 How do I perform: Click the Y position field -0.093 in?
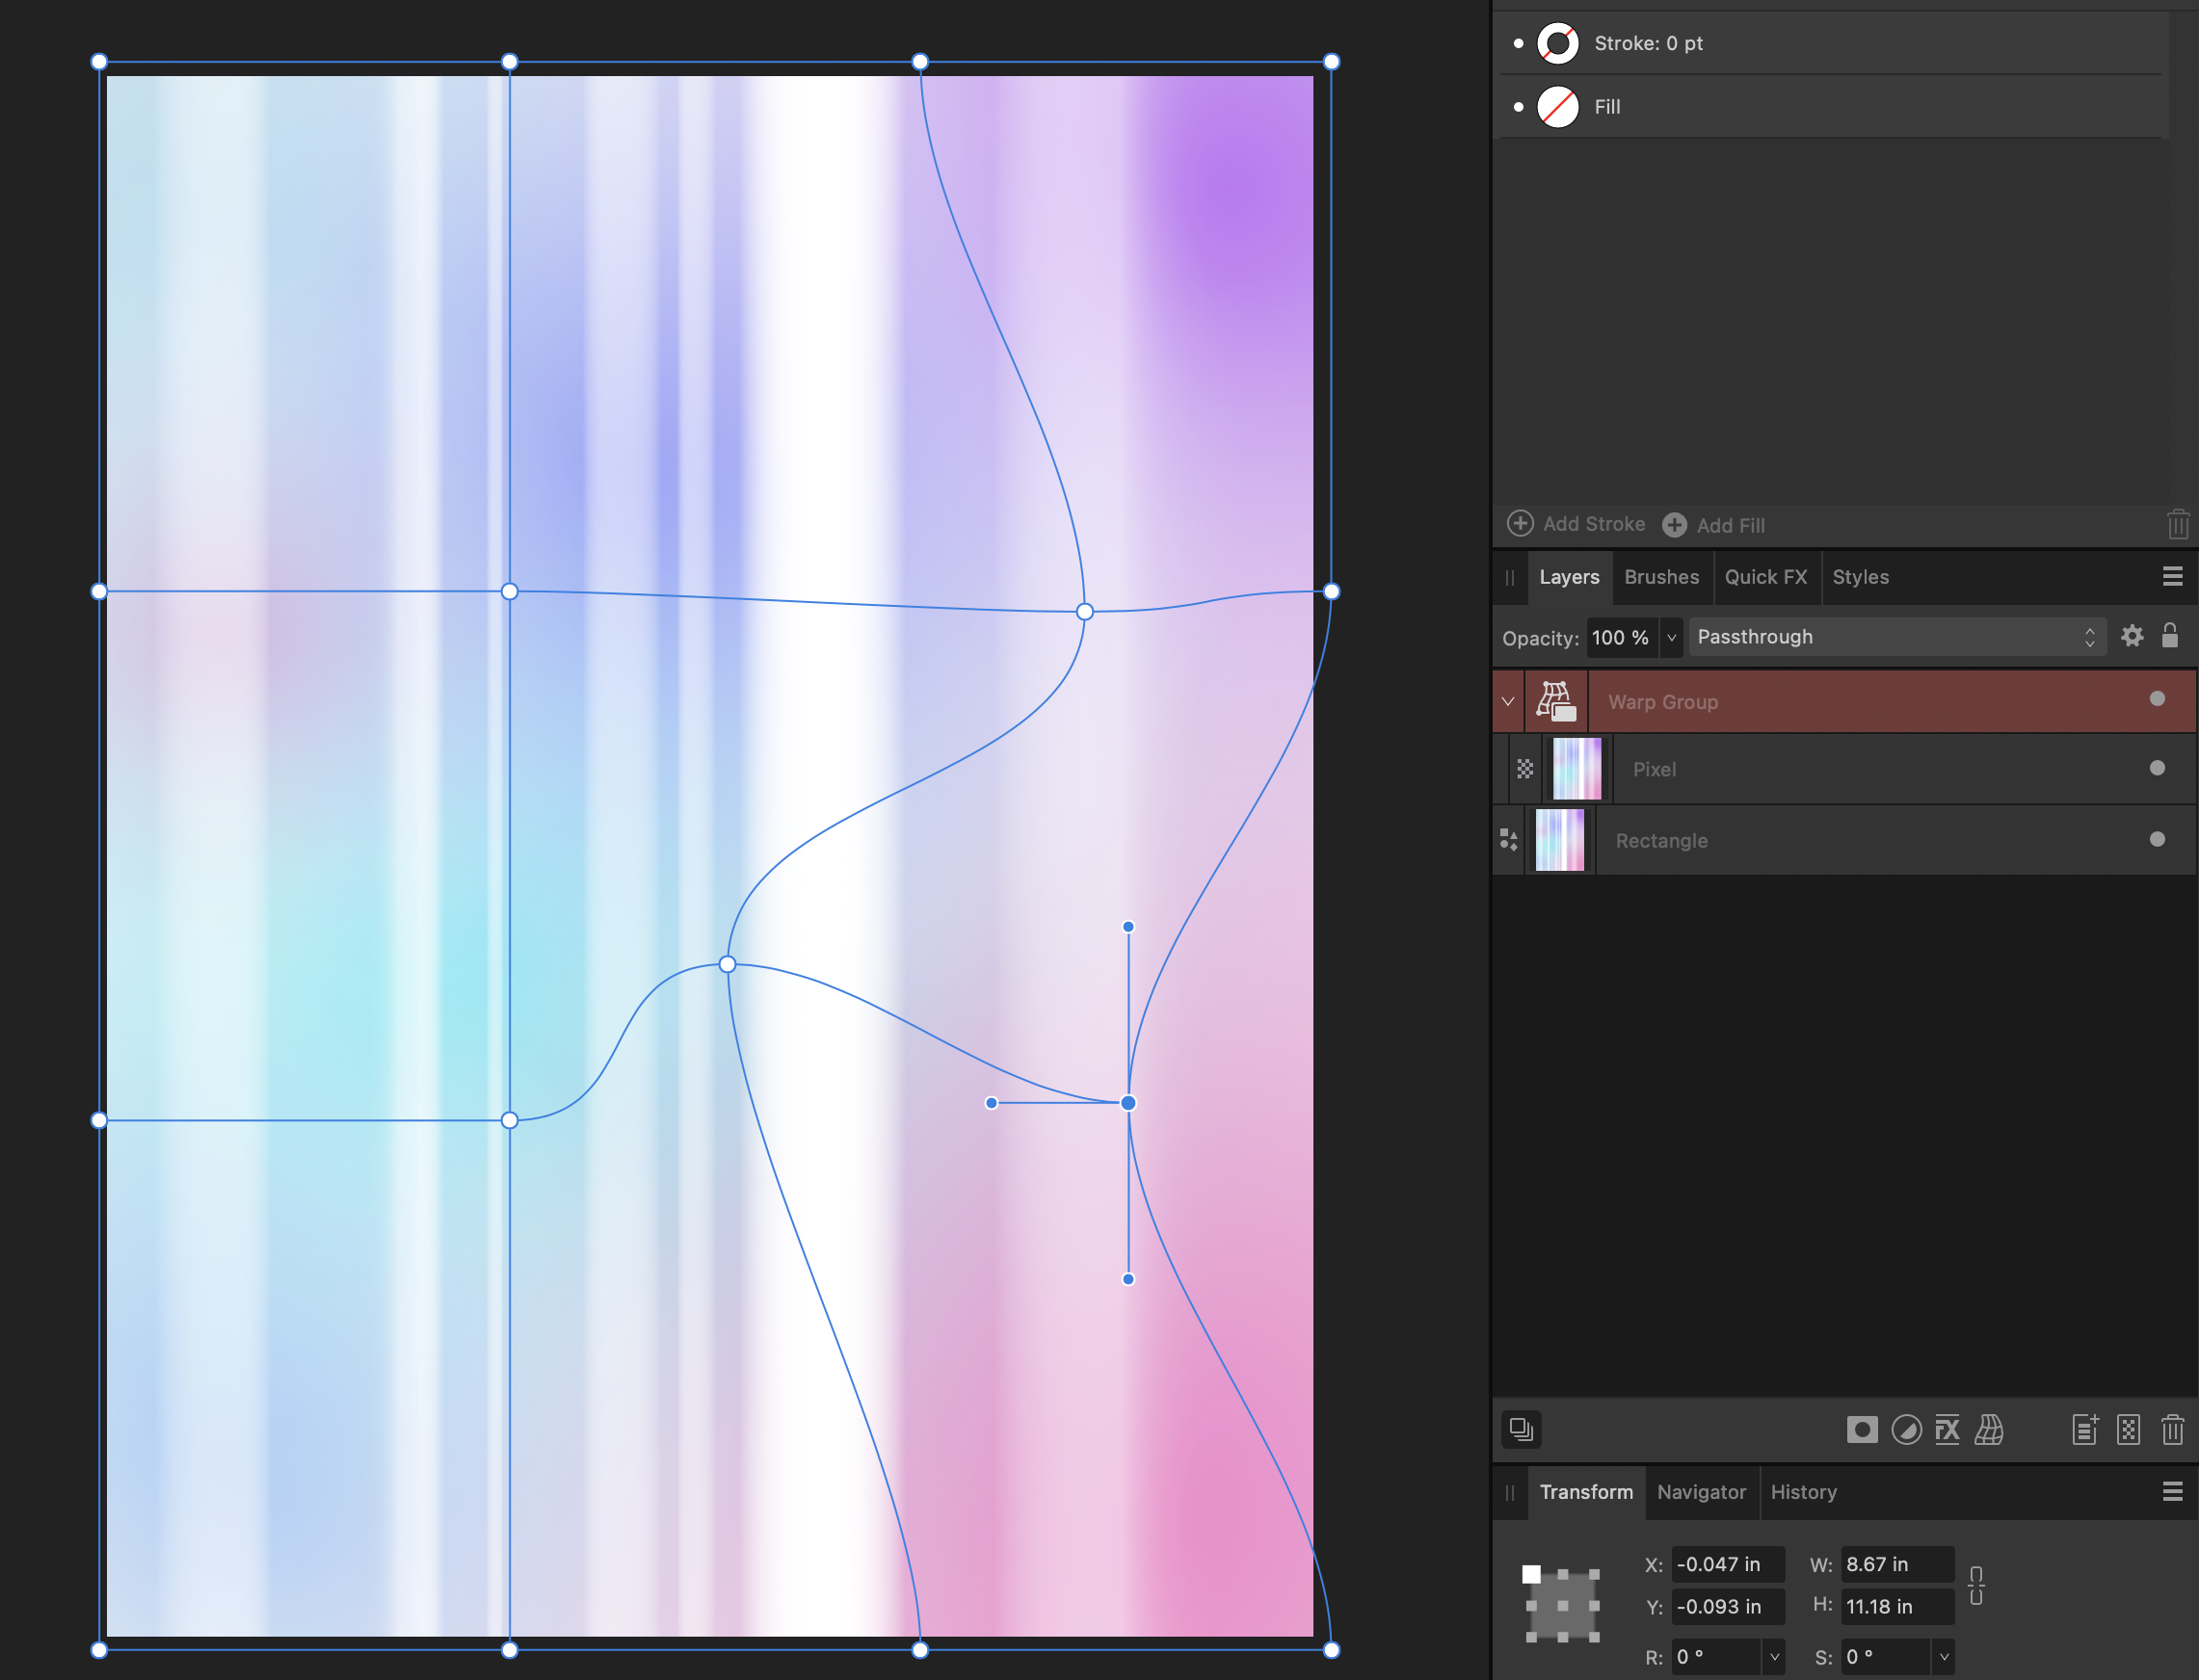pyautogui.click(x=1727, y=1607)
